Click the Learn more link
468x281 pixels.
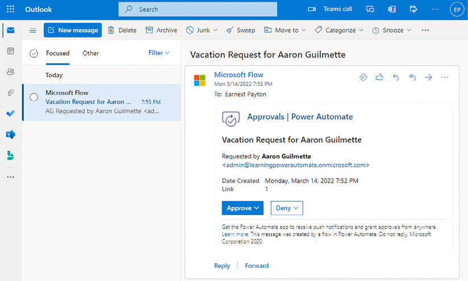pyautogui.click(x=235, y=234)
